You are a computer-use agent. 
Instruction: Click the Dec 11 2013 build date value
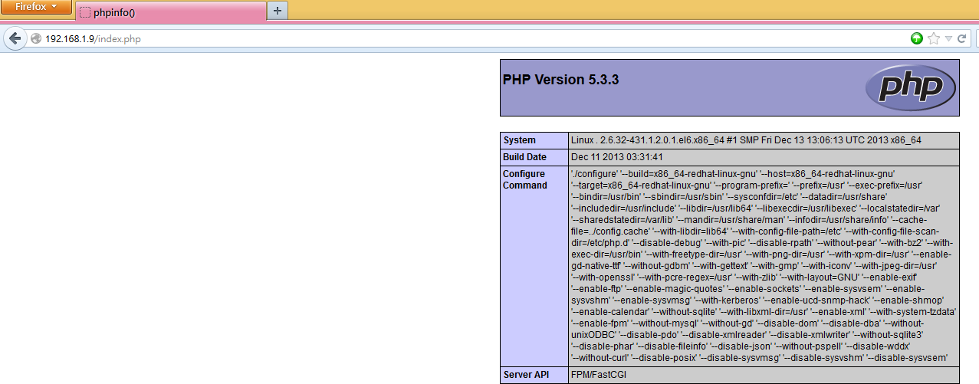618,157
